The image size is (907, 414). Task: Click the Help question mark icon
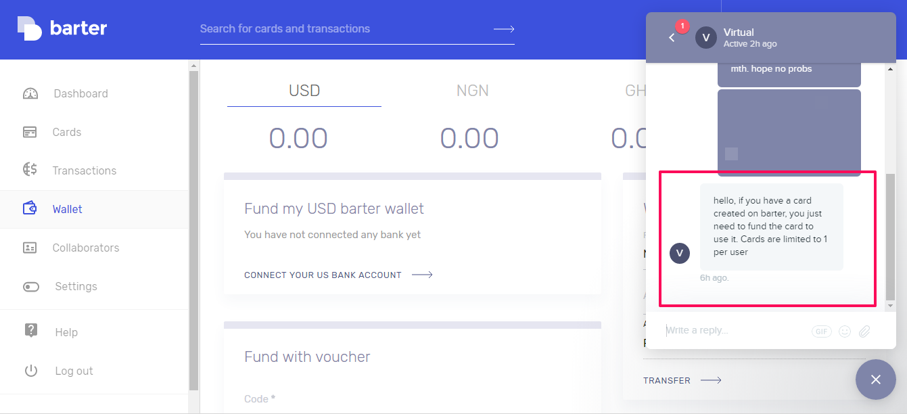(x=30, y=331)
